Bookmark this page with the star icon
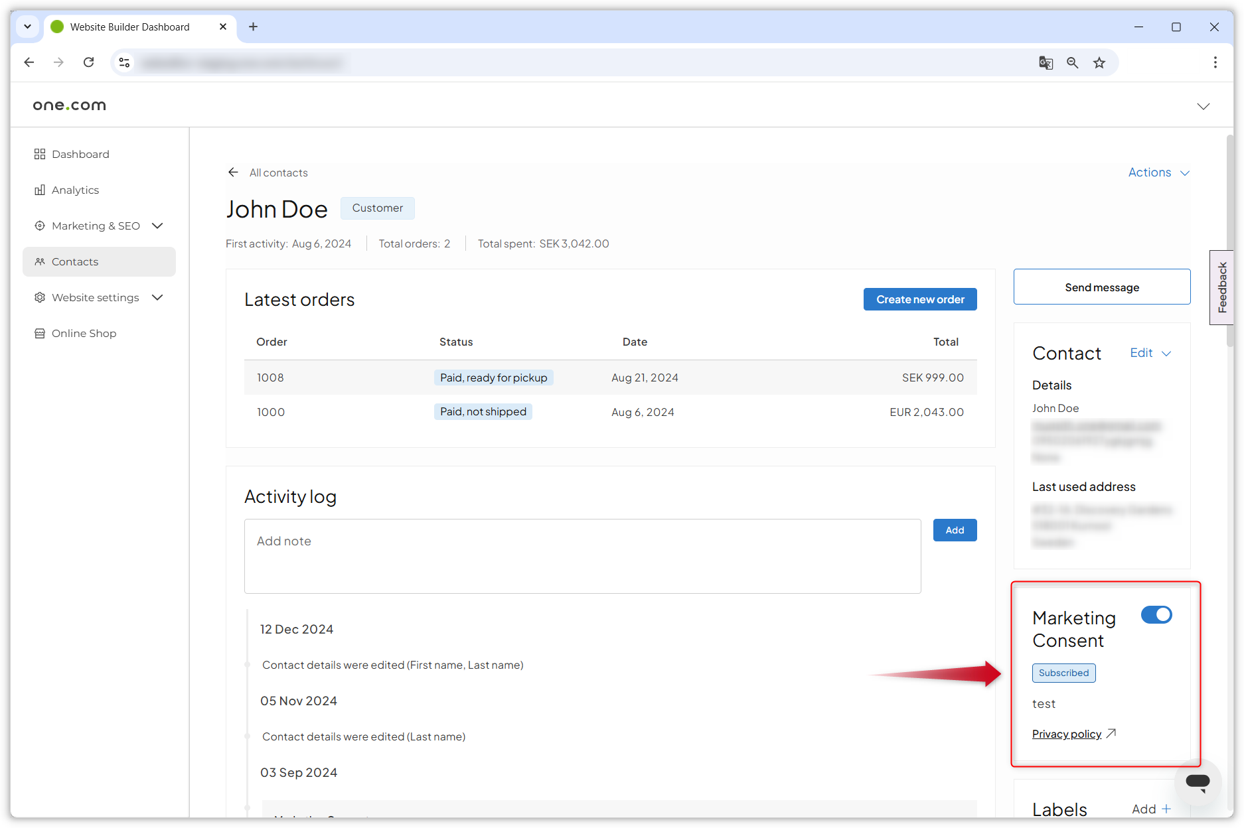Viewport: 1244px width, 828px height. (x=1099, y=63)
